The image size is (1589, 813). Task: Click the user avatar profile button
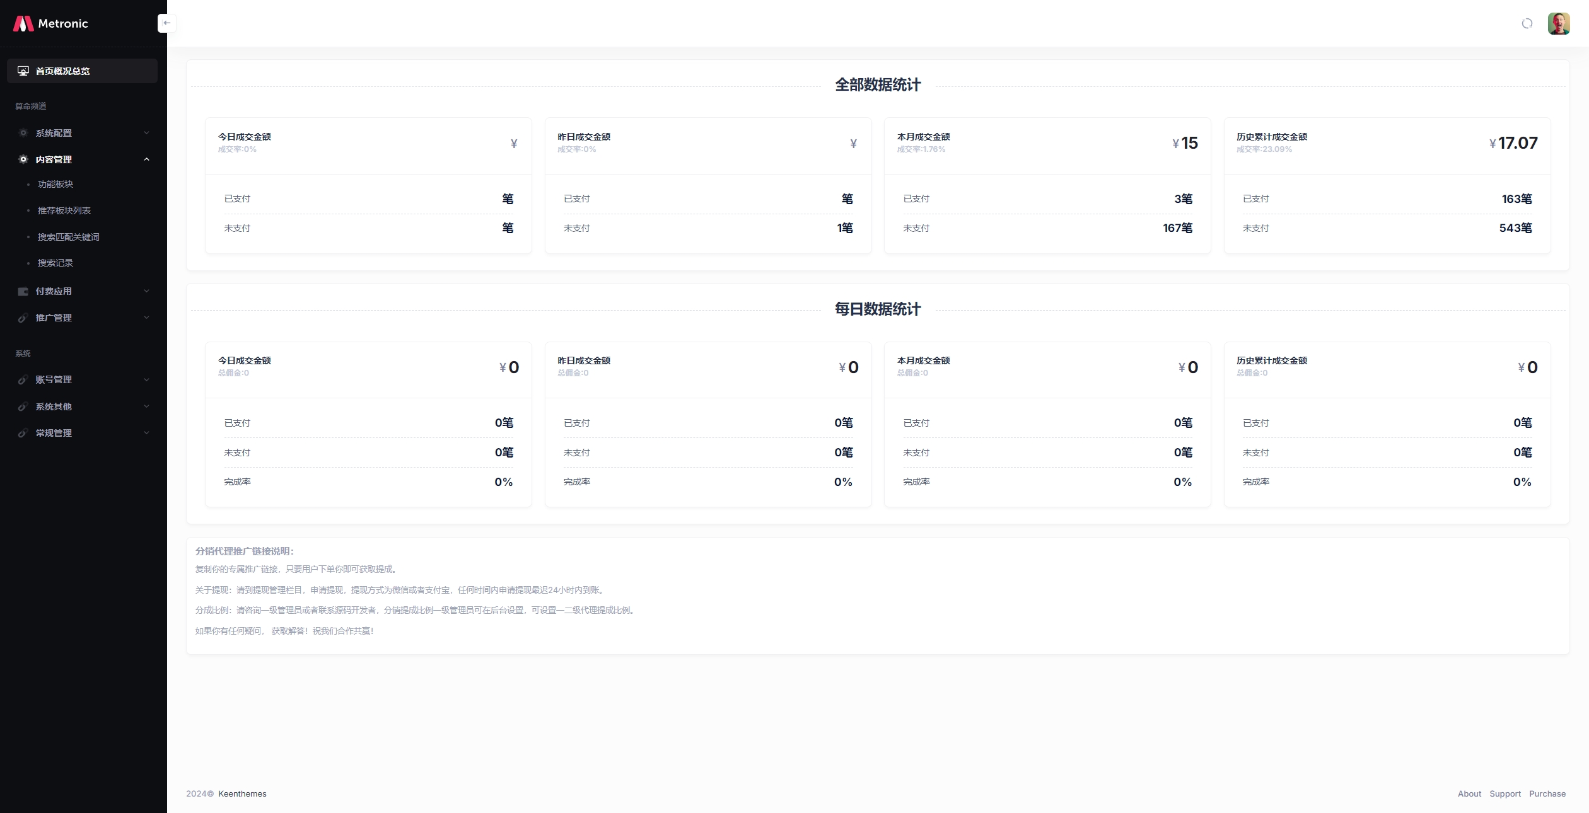(1559, 23)
